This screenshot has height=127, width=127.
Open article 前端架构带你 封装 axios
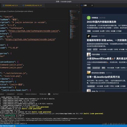[107, 40]
